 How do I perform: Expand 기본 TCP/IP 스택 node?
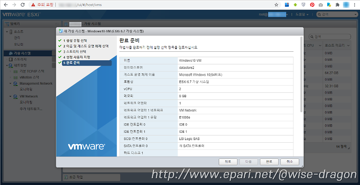[10, 72]
